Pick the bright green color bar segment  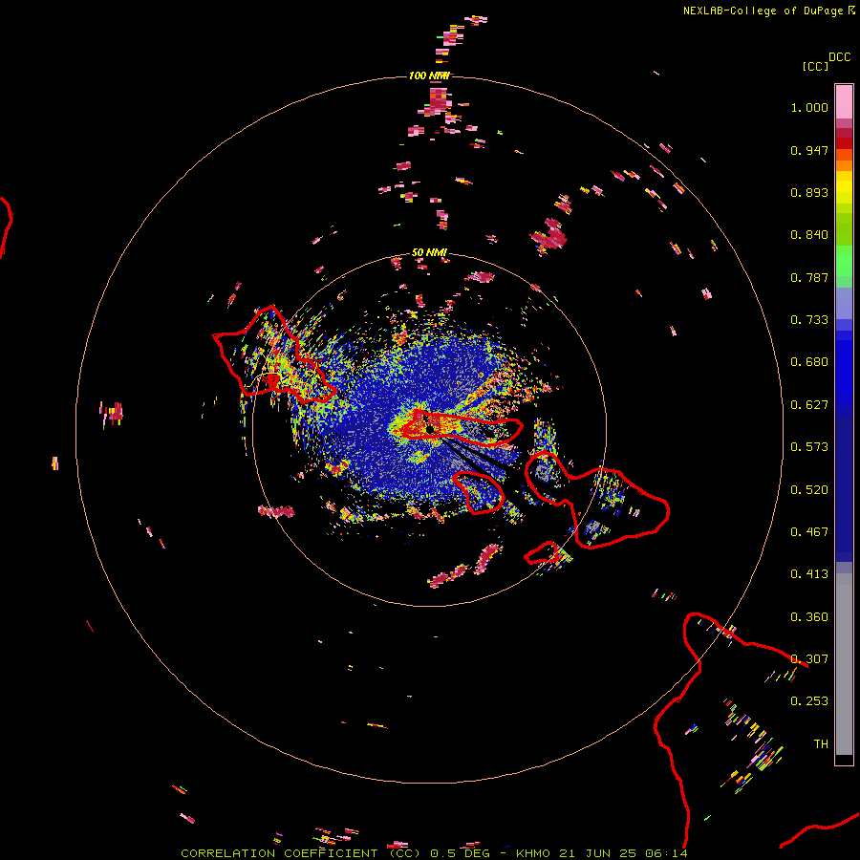844,261
